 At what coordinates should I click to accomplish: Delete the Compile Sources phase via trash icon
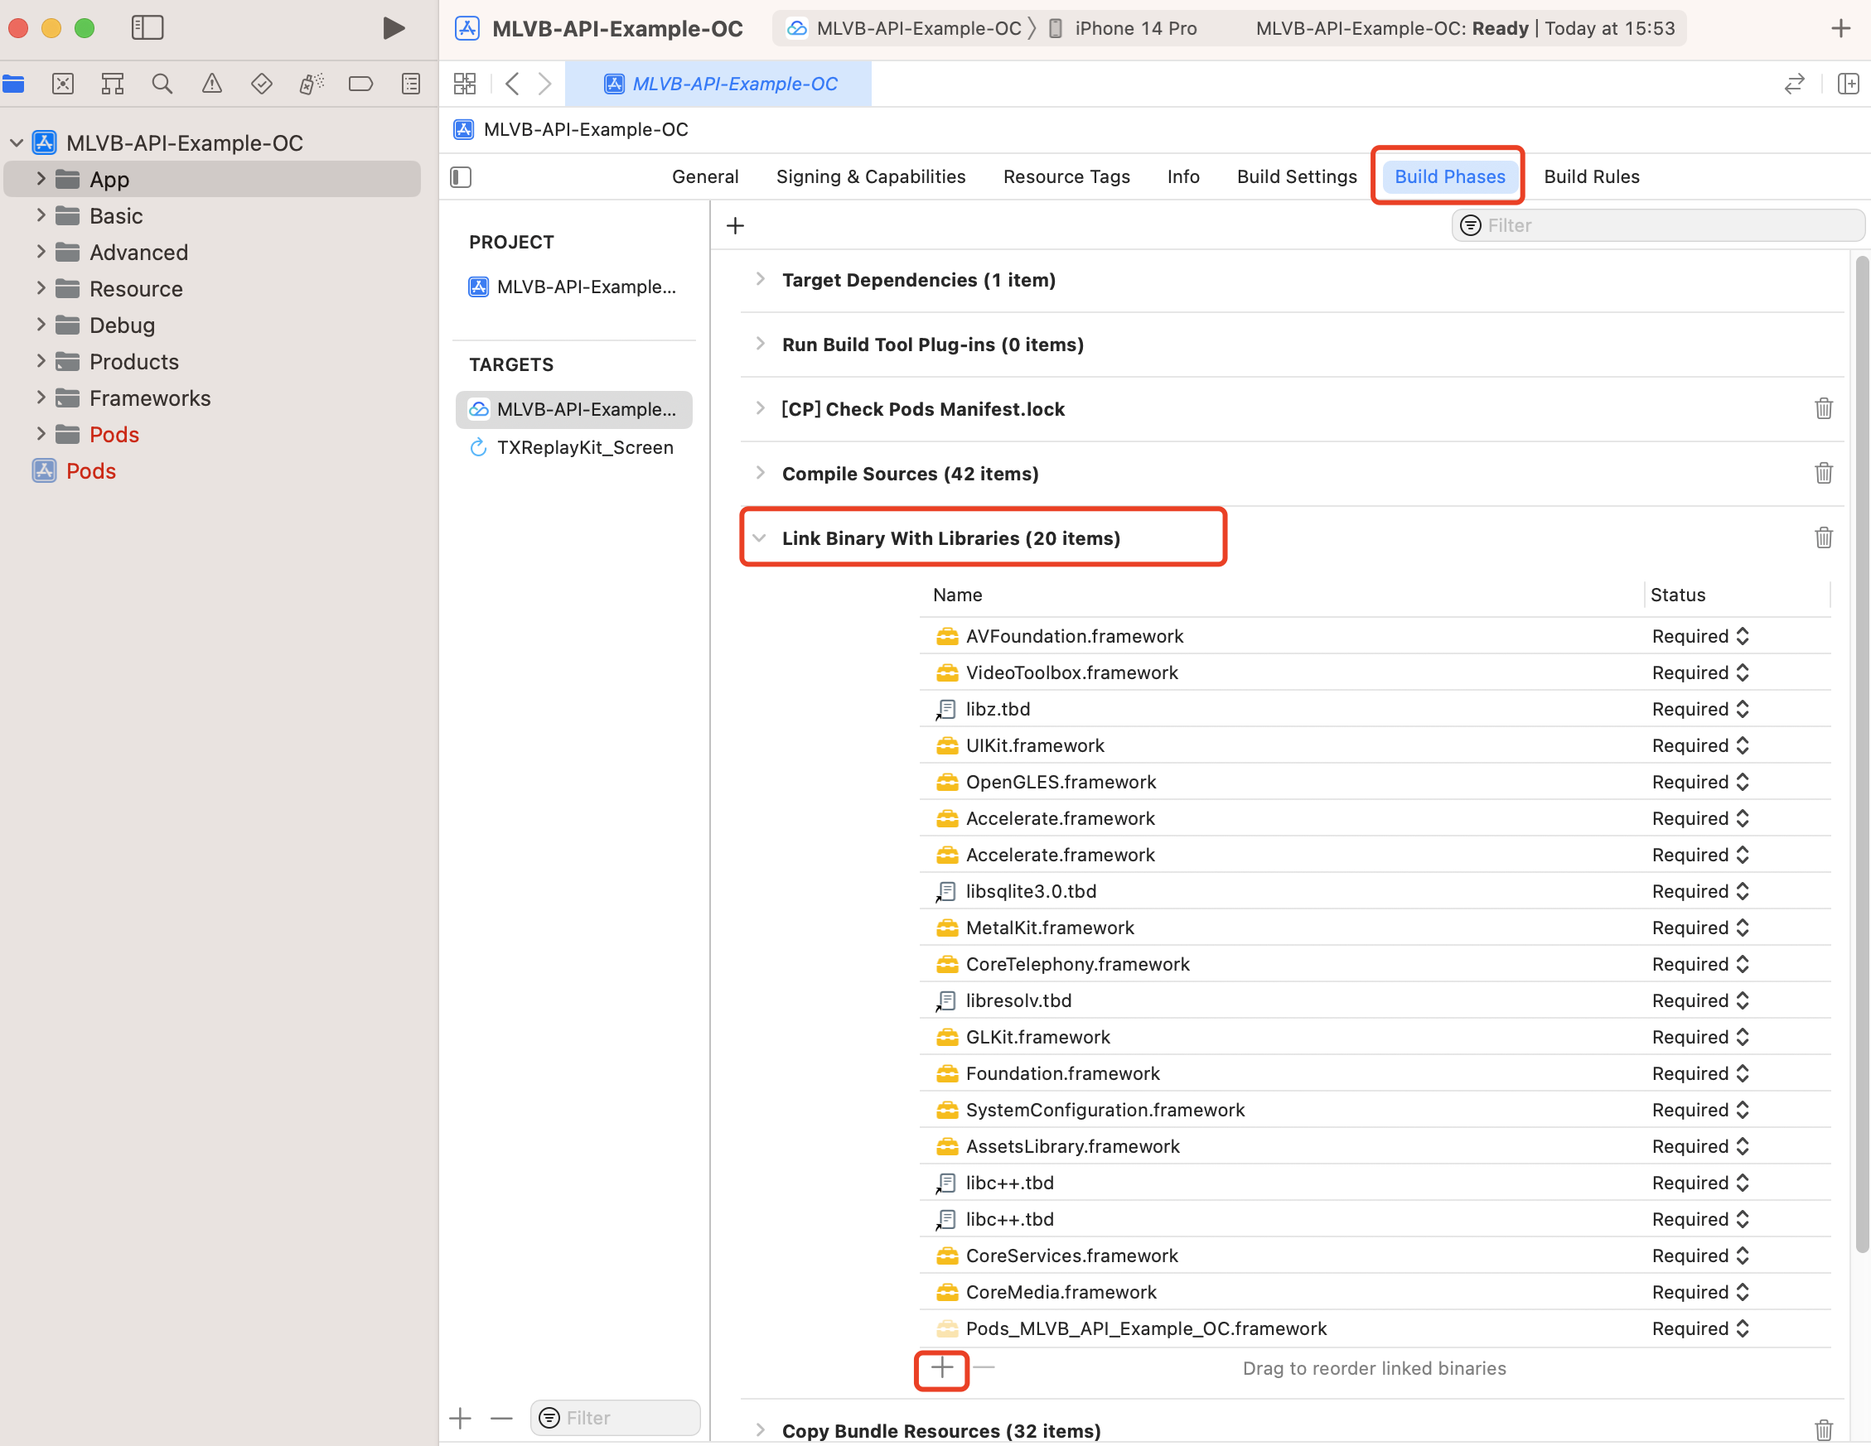tap(1823, 474)
